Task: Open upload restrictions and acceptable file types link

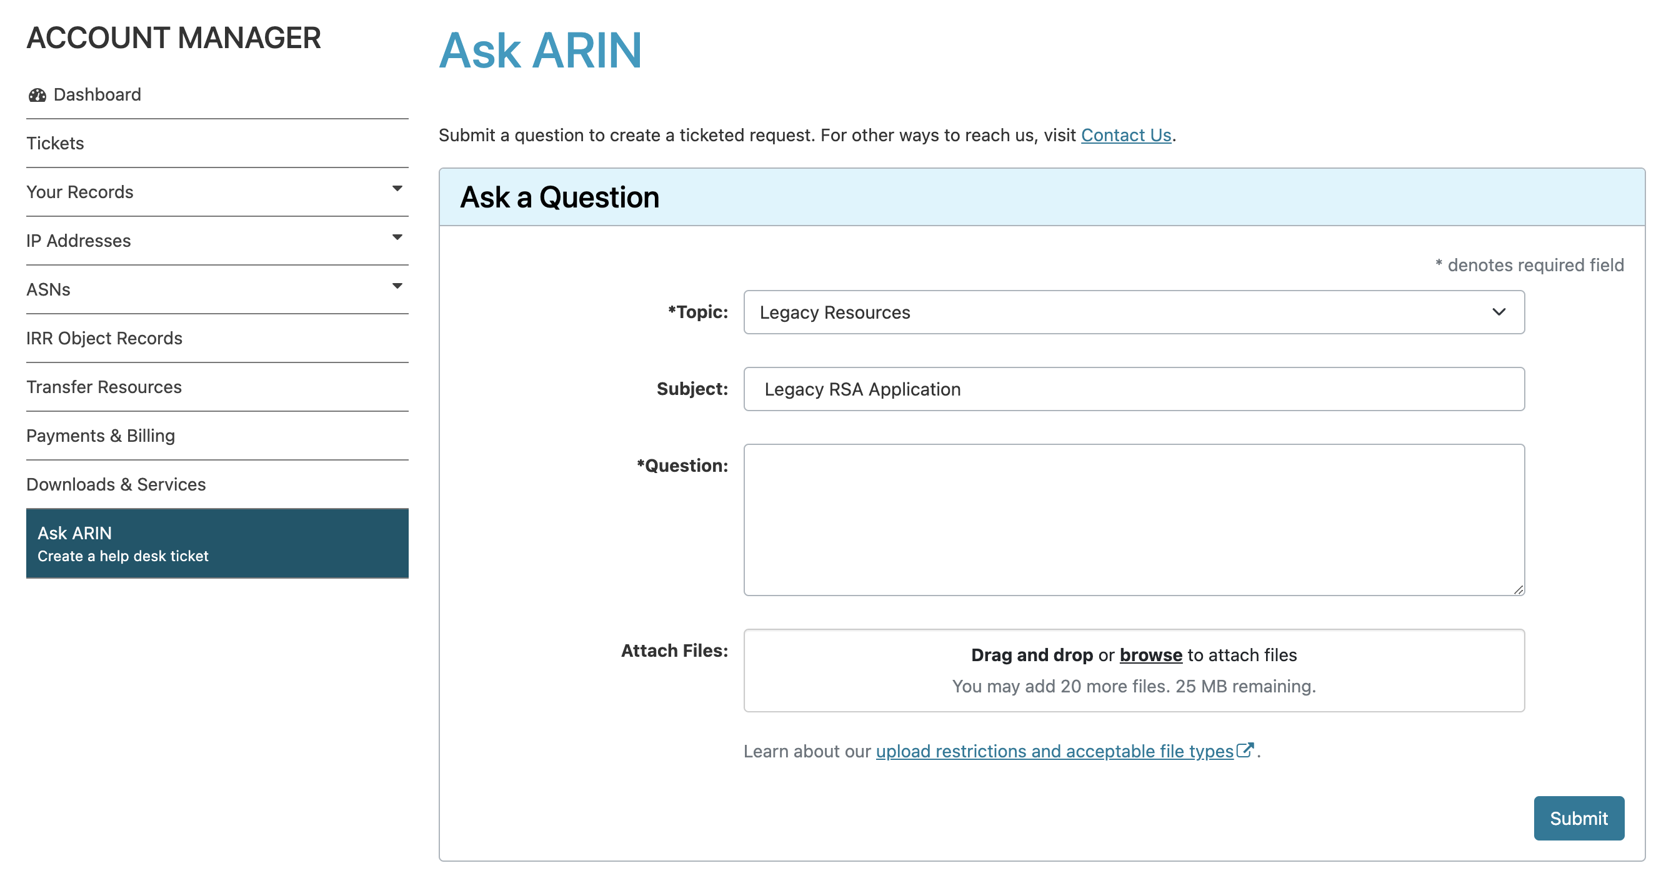Action: click(1054, 752)
